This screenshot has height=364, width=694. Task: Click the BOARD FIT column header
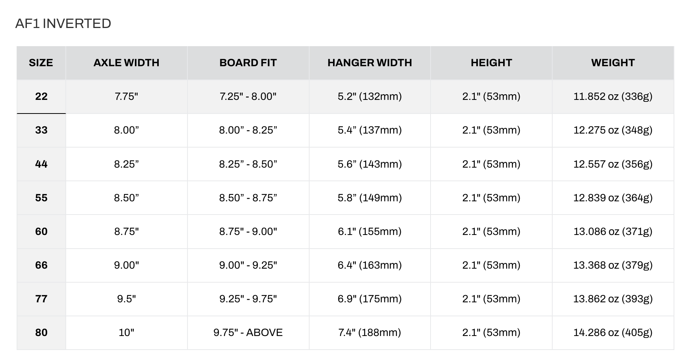(x=248, y=63)
